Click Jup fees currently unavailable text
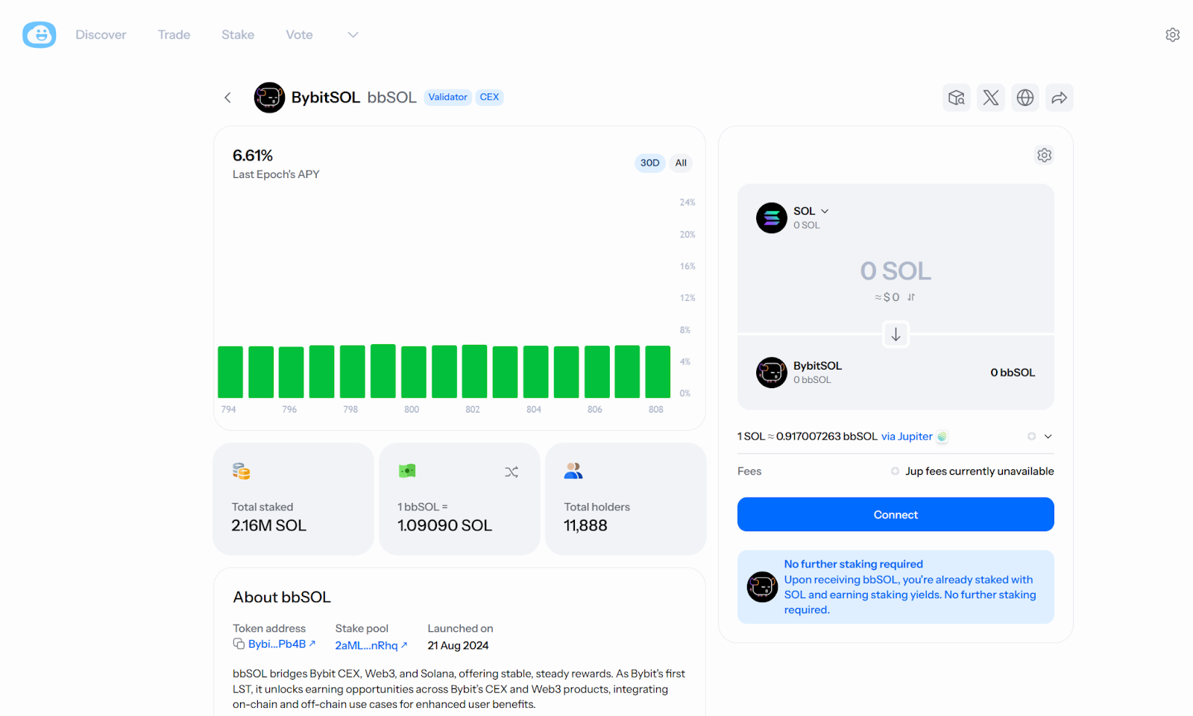1193x716 pixels. pos(980,471)
